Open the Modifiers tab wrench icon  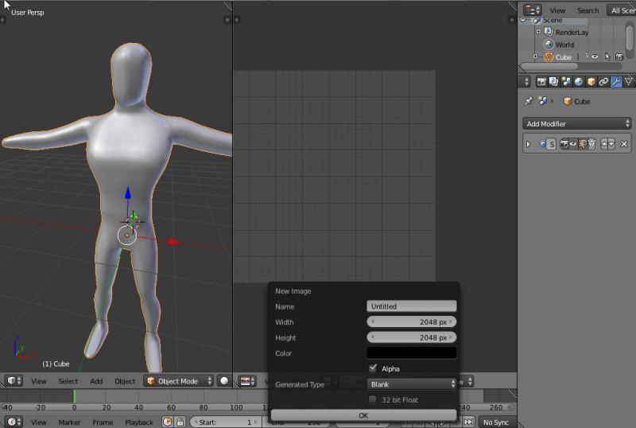[616, 81]
